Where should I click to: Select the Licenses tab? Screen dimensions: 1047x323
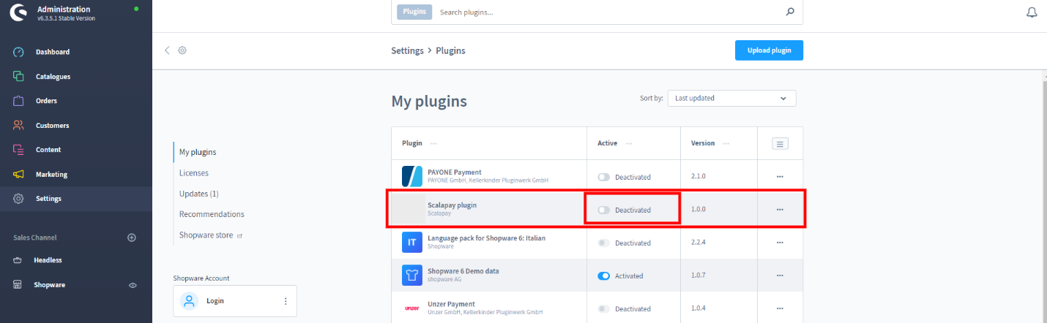coord(194,173)
